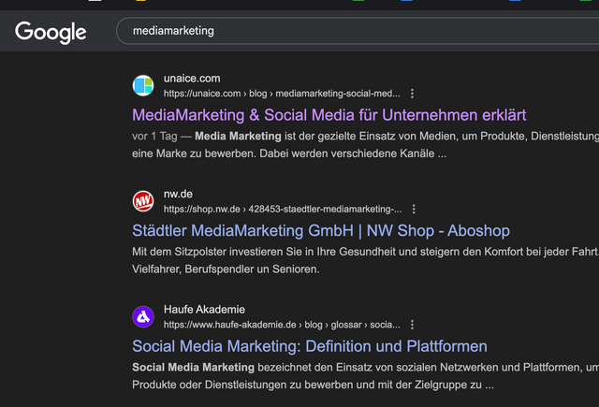Click the purple Haufe Akademie favicon
This screenshot has width=599, height=407.
143,316
